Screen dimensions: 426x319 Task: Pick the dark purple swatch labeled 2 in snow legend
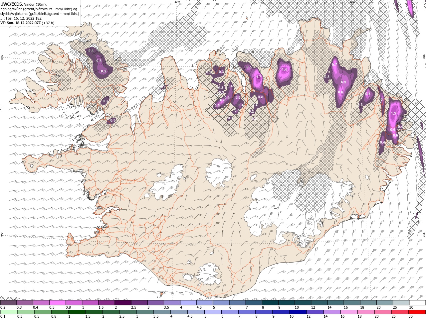tap(122, 302)
